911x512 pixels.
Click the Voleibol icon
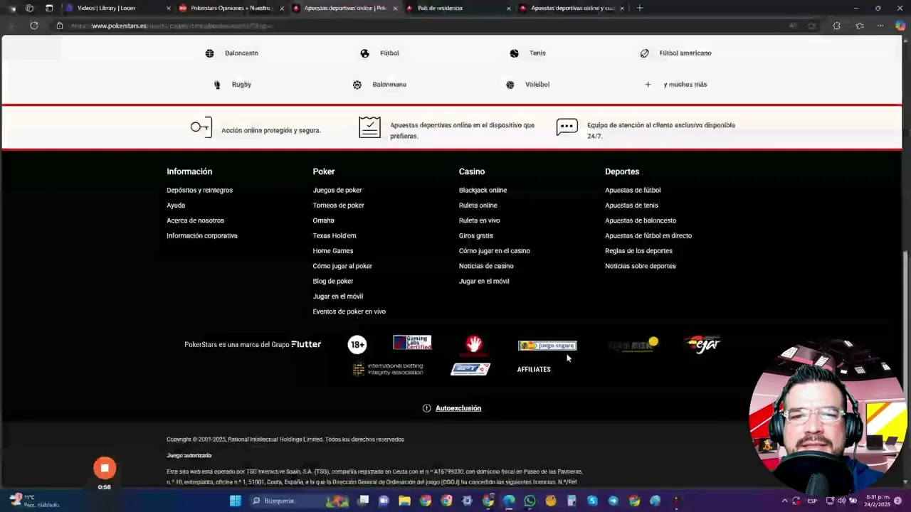pos(510,85)
